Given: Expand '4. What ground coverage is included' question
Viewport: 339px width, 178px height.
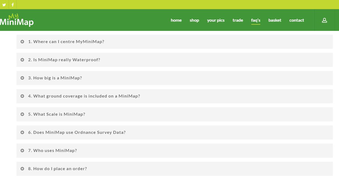Looking at the screenshot, I should [x=175, y=96].
